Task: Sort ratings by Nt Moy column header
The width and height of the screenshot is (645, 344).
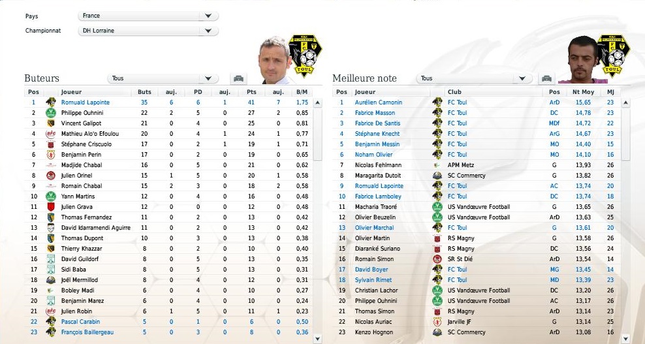Action: 583,92
